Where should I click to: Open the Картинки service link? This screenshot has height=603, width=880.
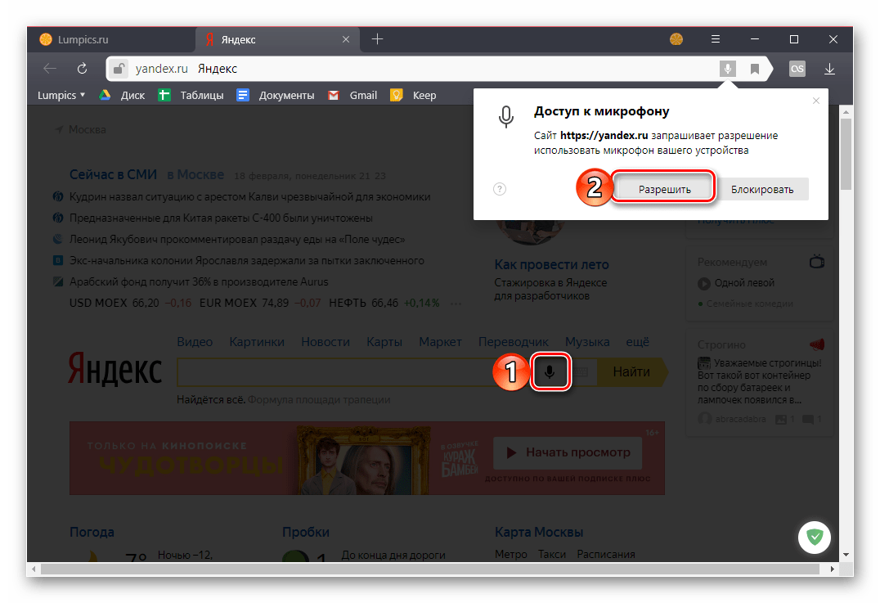pyautogui.click(x=257, y=342)
